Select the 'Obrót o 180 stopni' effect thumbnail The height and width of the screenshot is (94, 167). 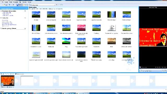tap(127, 14)
